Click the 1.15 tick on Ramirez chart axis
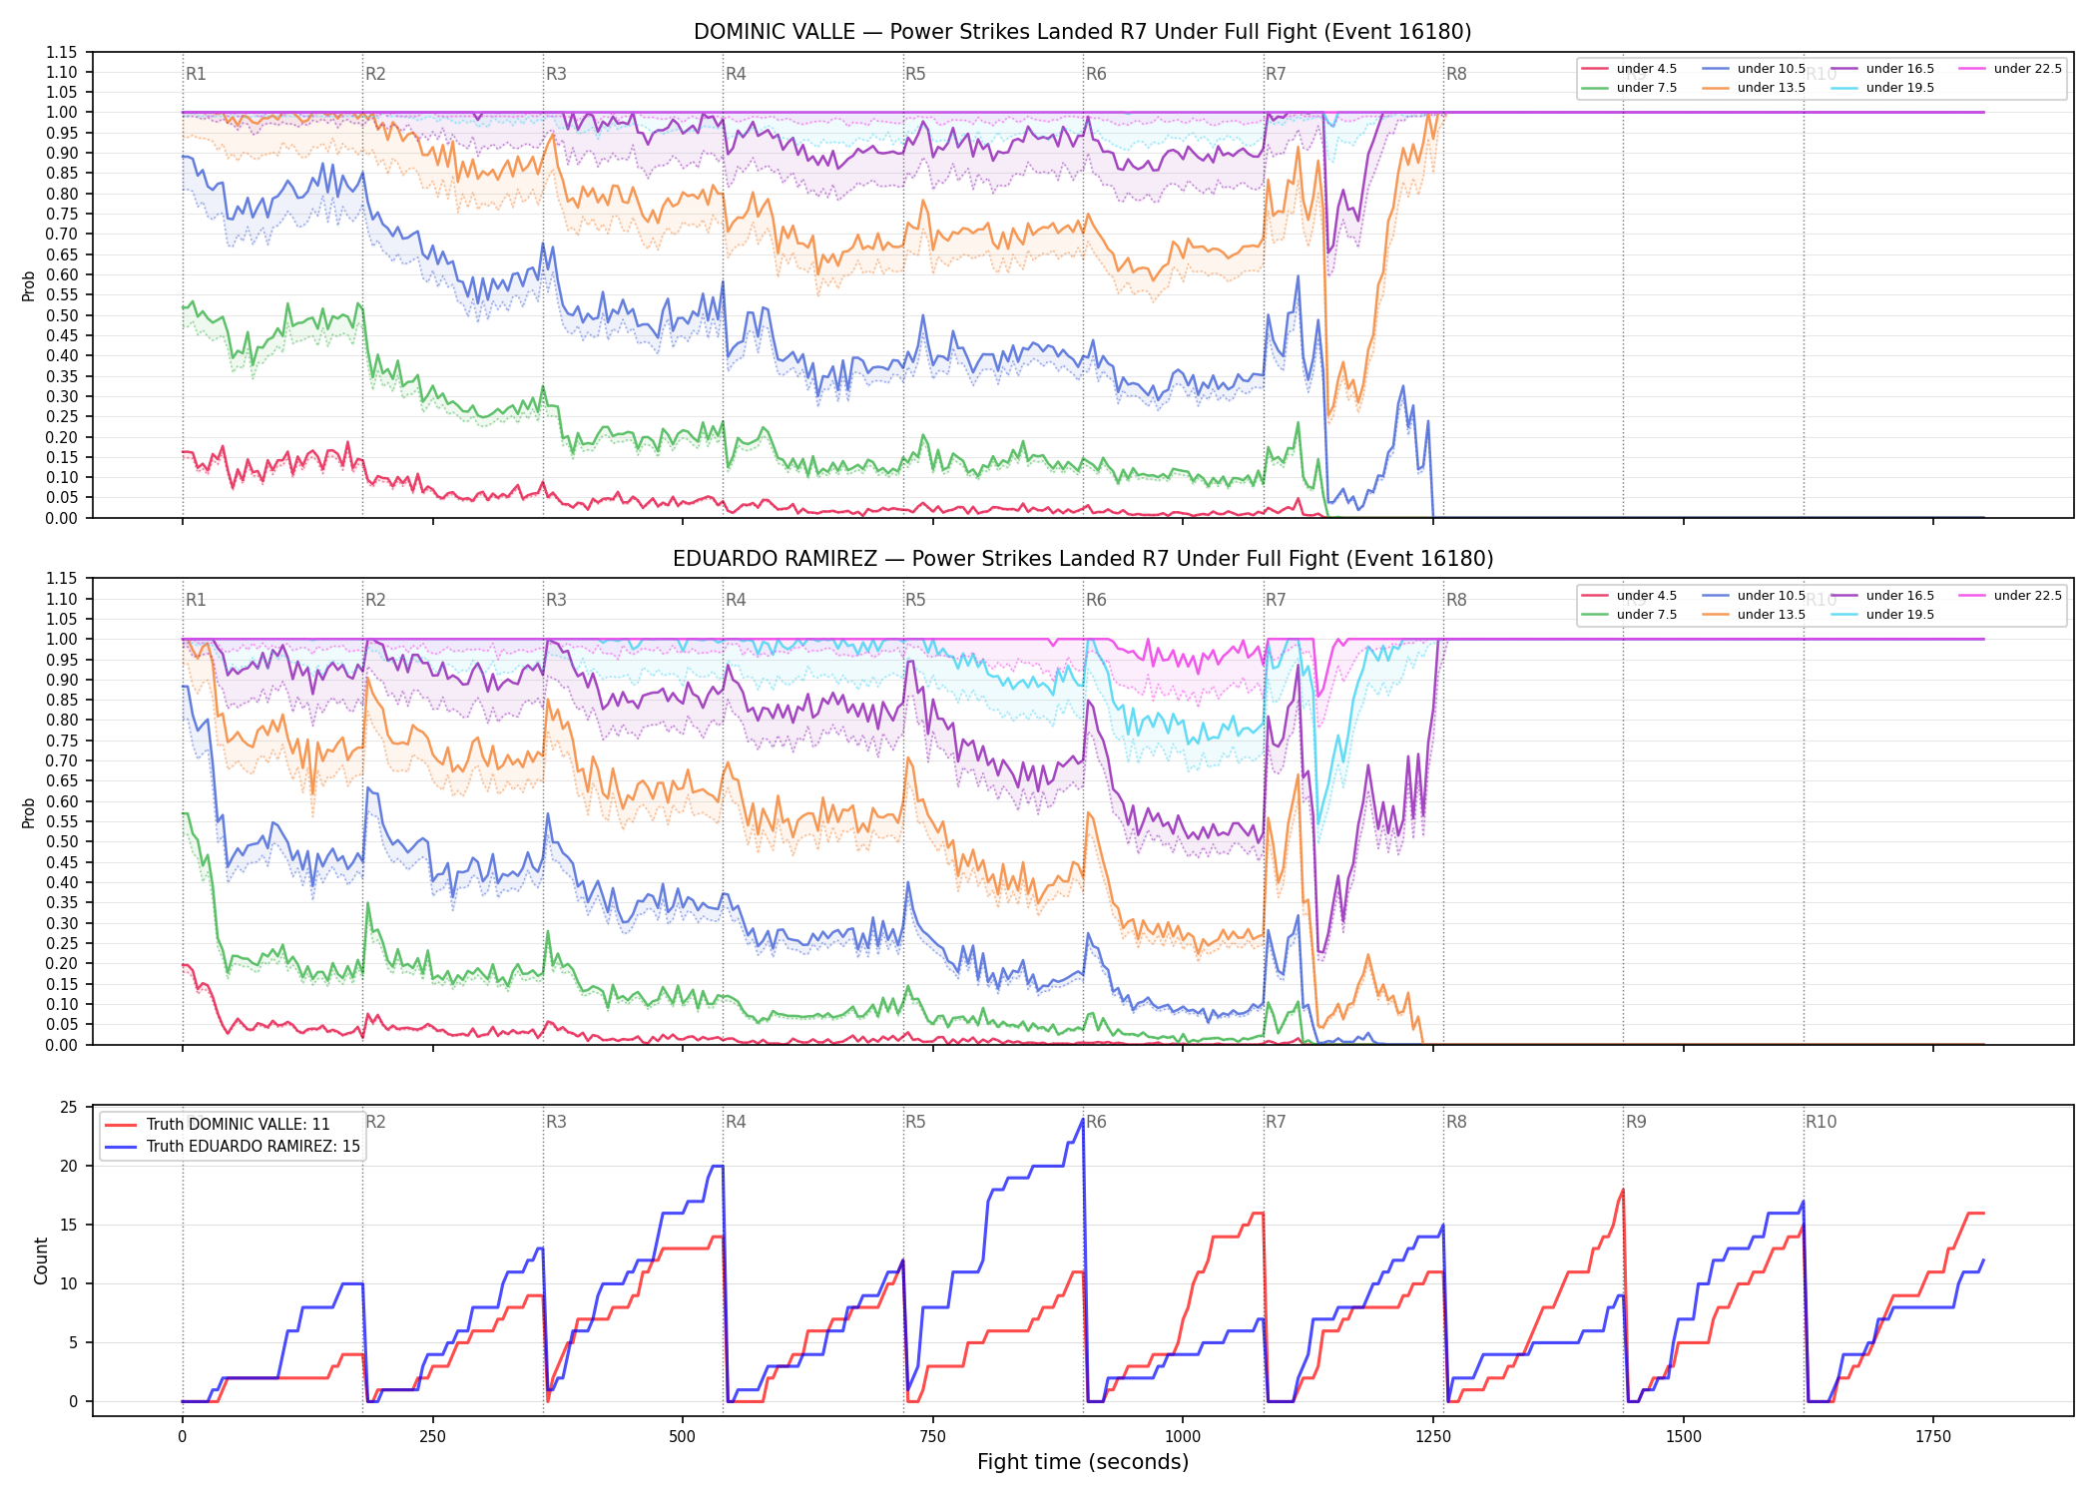This screenshot has height=1497, width=2096. click(x=62, y=579)
